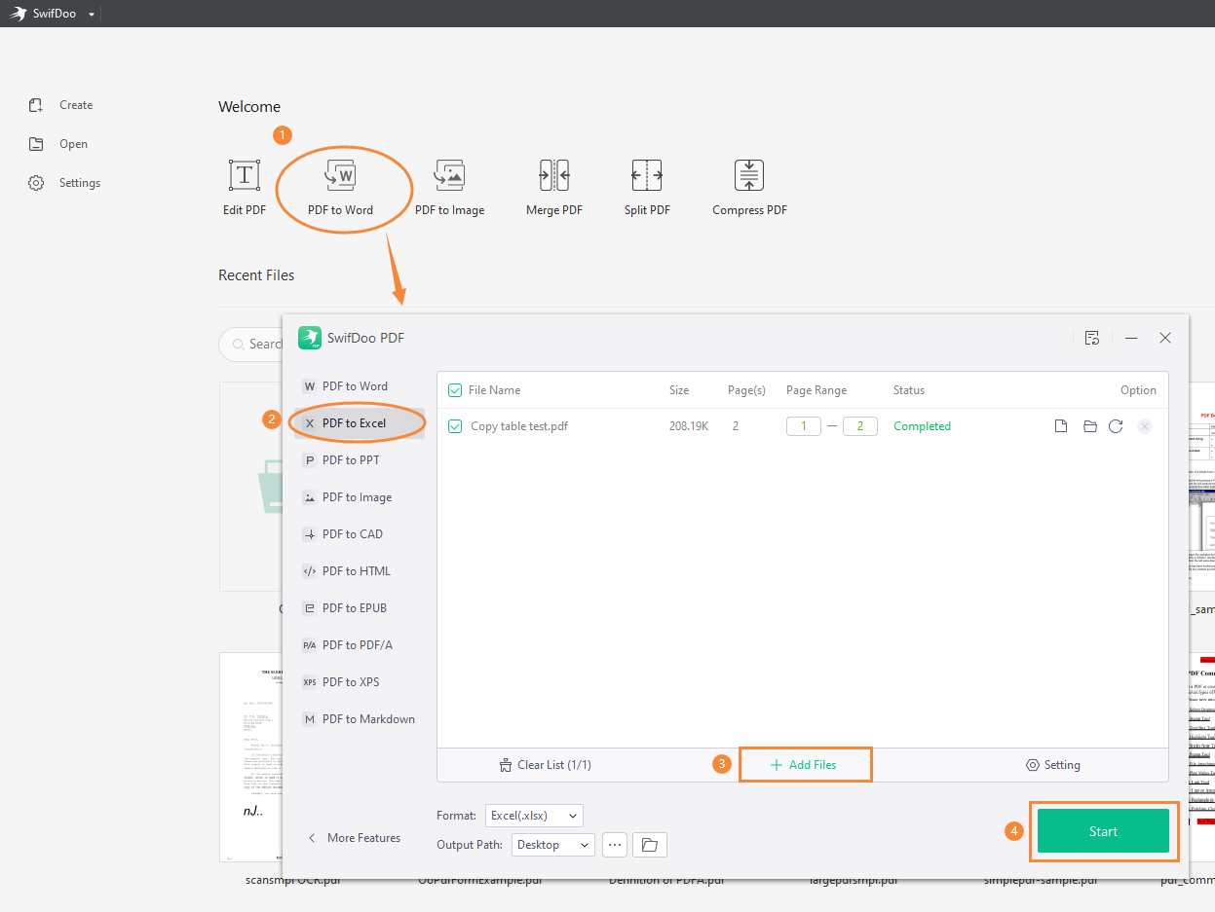This screenshot has height=912, width=1215.
Task: Launch the Compress PDF tool
Action: tap(749, 188)
